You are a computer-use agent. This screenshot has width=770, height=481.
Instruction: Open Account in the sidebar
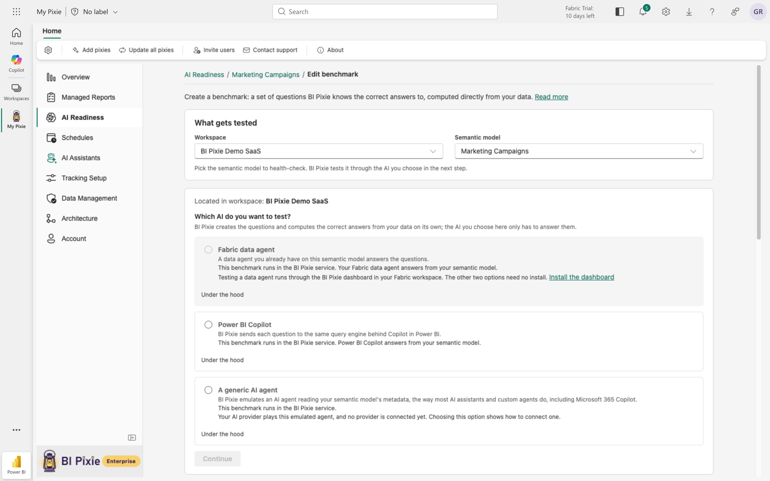(x=90, y=239)
